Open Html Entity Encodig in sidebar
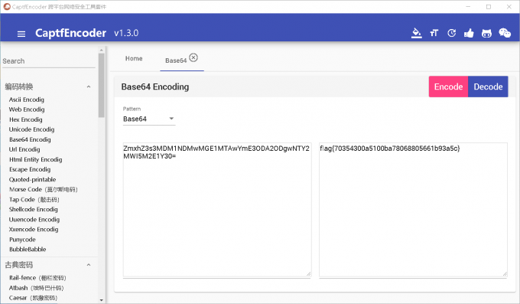 pyautogui.click(x=35, y=159)
